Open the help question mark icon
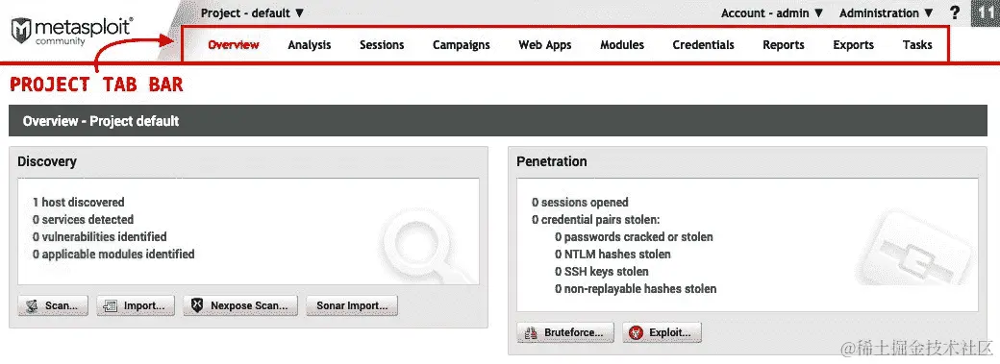Viewport: 1000px width, 364px height. click(954, 12)
